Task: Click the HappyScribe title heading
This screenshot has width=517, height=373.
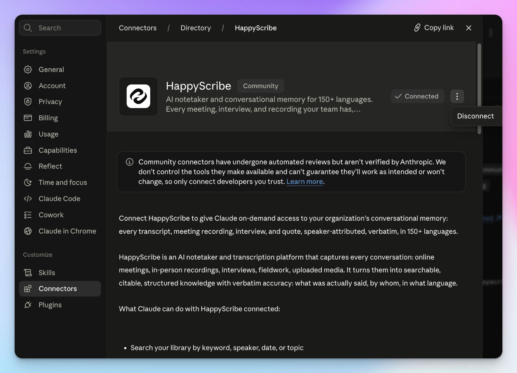Action: tap(198, 86)
